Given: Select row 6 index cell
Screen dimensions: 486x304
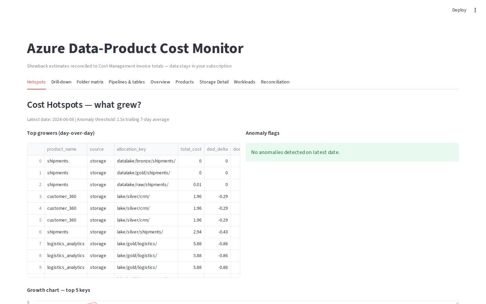Looking at the screenshot, I should [36, 232].
